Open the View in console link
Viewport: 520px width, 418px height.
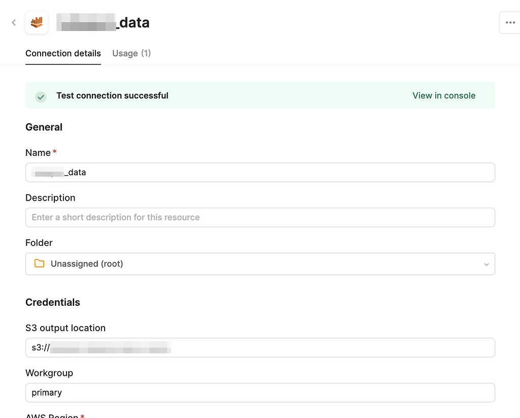(444, 95)
